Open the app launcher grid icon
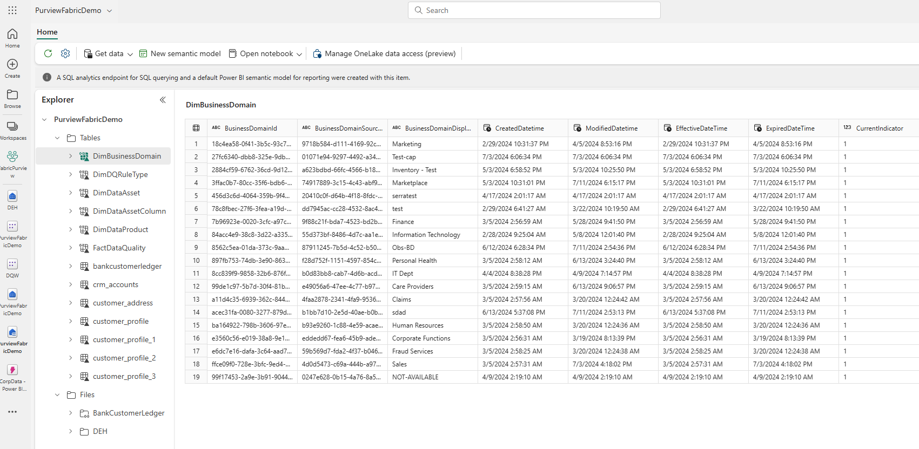Image resolution: width=919 pixels, height=449 pixels. pos(12,10)
